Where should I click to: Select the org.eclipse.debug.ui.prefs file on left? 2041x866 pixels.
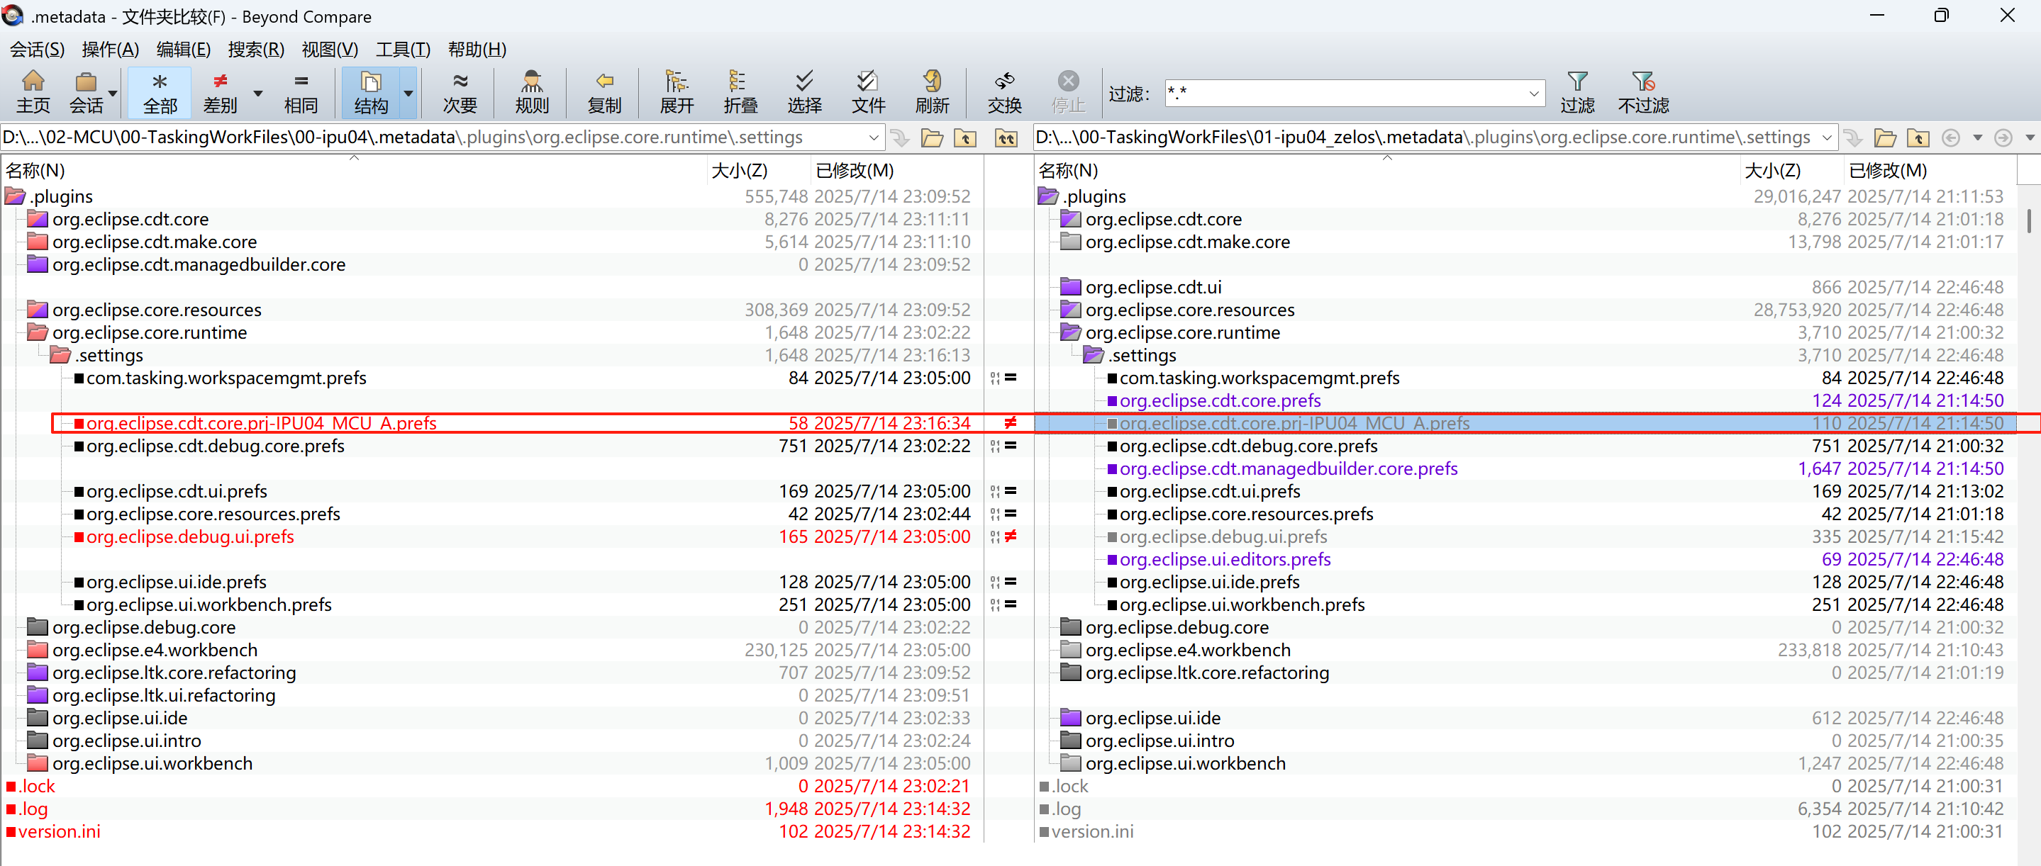190,536
